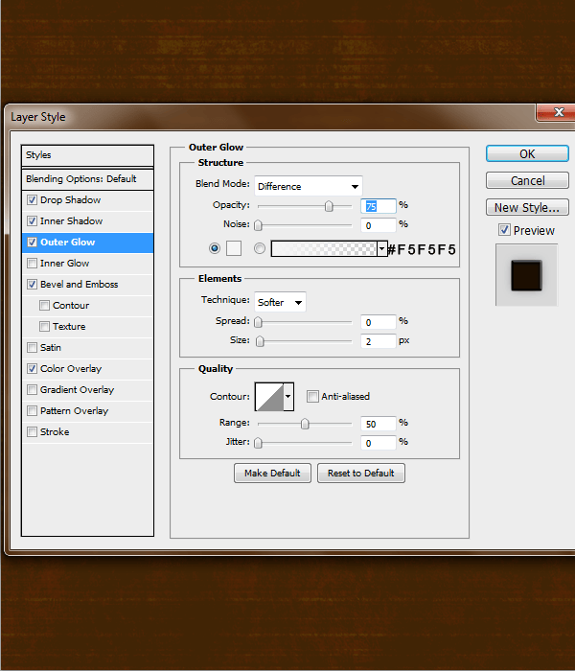Select the Drop Shadow style entry
This screenshot has width=575, height=671.
point(70,199)
